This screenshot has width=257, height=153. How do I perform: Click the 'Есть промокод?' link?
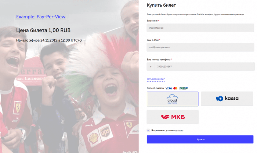[156, 79]
